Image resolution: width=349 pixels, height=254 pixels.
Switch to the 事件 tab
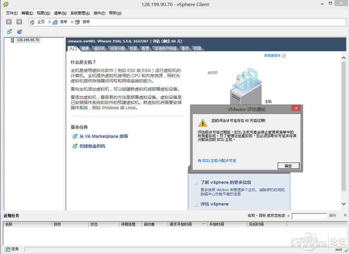(x=185, y=49)
